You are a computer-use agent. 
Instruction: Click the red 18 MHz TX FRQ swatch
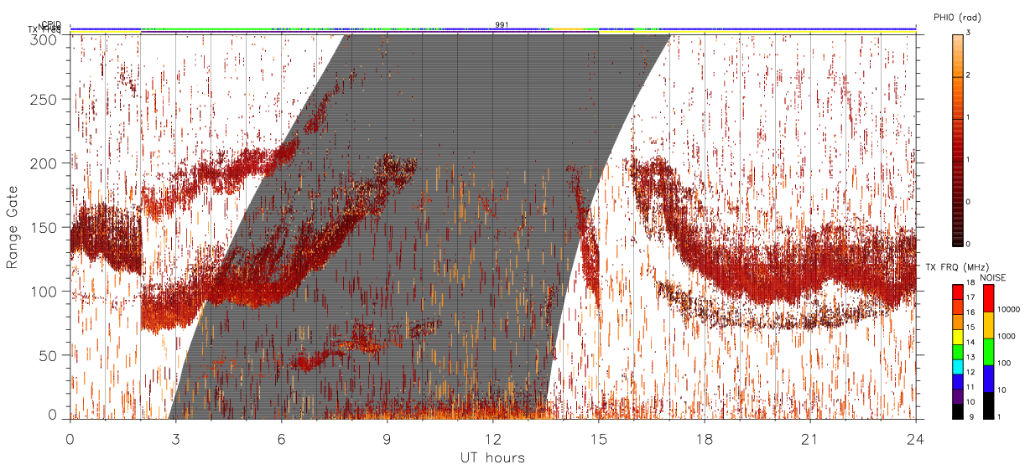(x=957, y=291)
